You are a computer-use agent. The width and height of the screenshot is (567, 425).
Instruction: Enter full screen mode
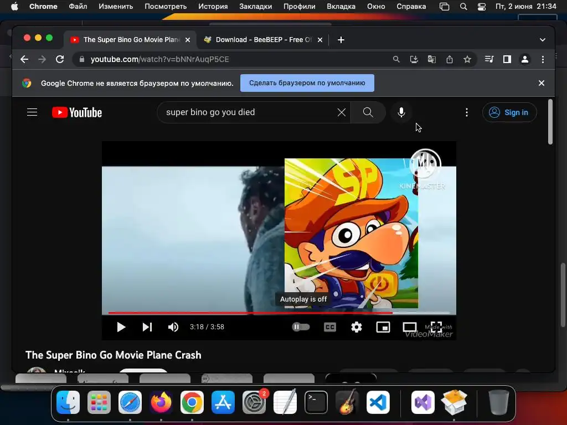(x=436, y=327)
